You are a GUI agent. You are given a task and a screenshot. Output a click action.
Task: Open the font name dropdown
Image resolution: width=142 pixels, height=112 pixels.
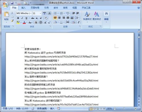pyautogui.click(x=31, y=13)
